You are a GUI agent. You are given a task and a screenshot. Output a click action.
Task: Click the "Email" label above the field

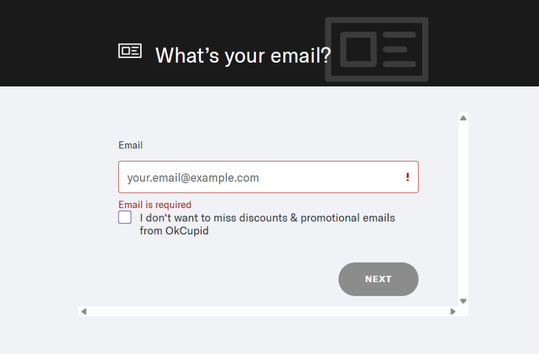tap(131, 145)
